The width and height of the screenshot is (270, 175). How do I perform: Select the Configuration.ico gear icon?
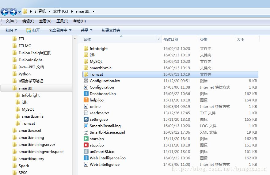tap(86, 81)
